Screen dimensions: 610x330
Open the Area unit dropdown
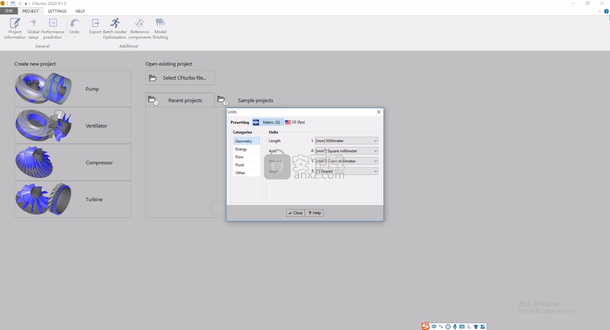pyautogui.click(x=347, y=151)
